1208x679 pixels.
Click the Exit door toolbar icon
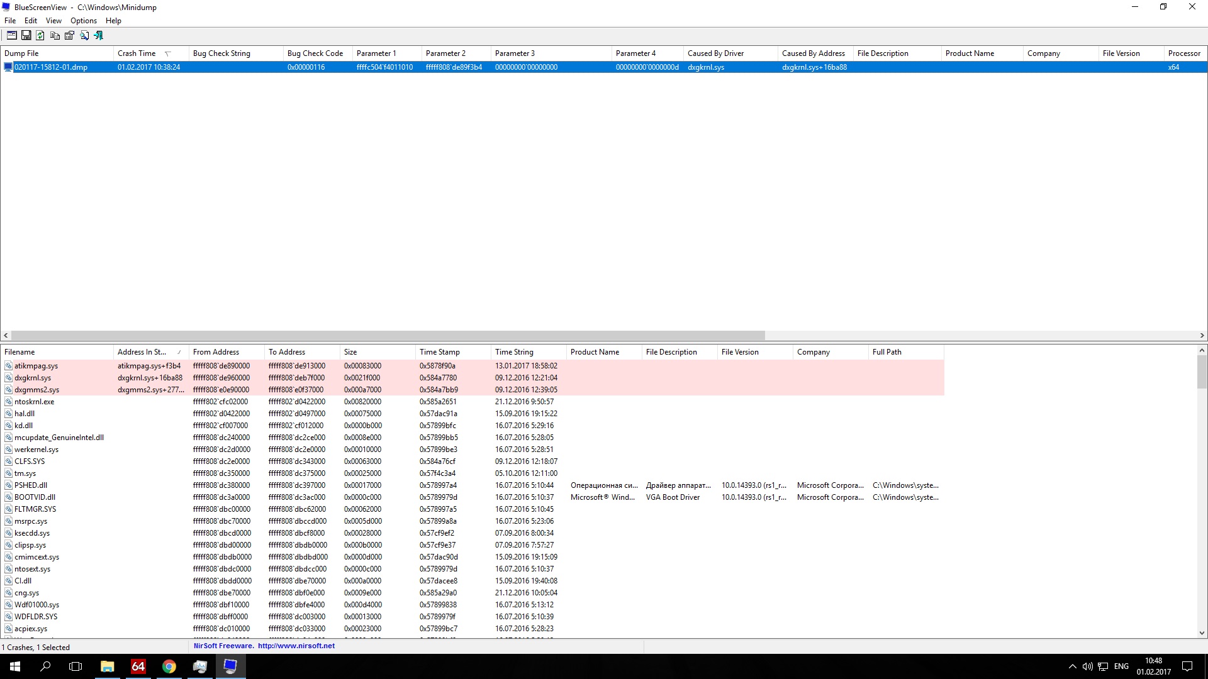(x=99, y=35)
